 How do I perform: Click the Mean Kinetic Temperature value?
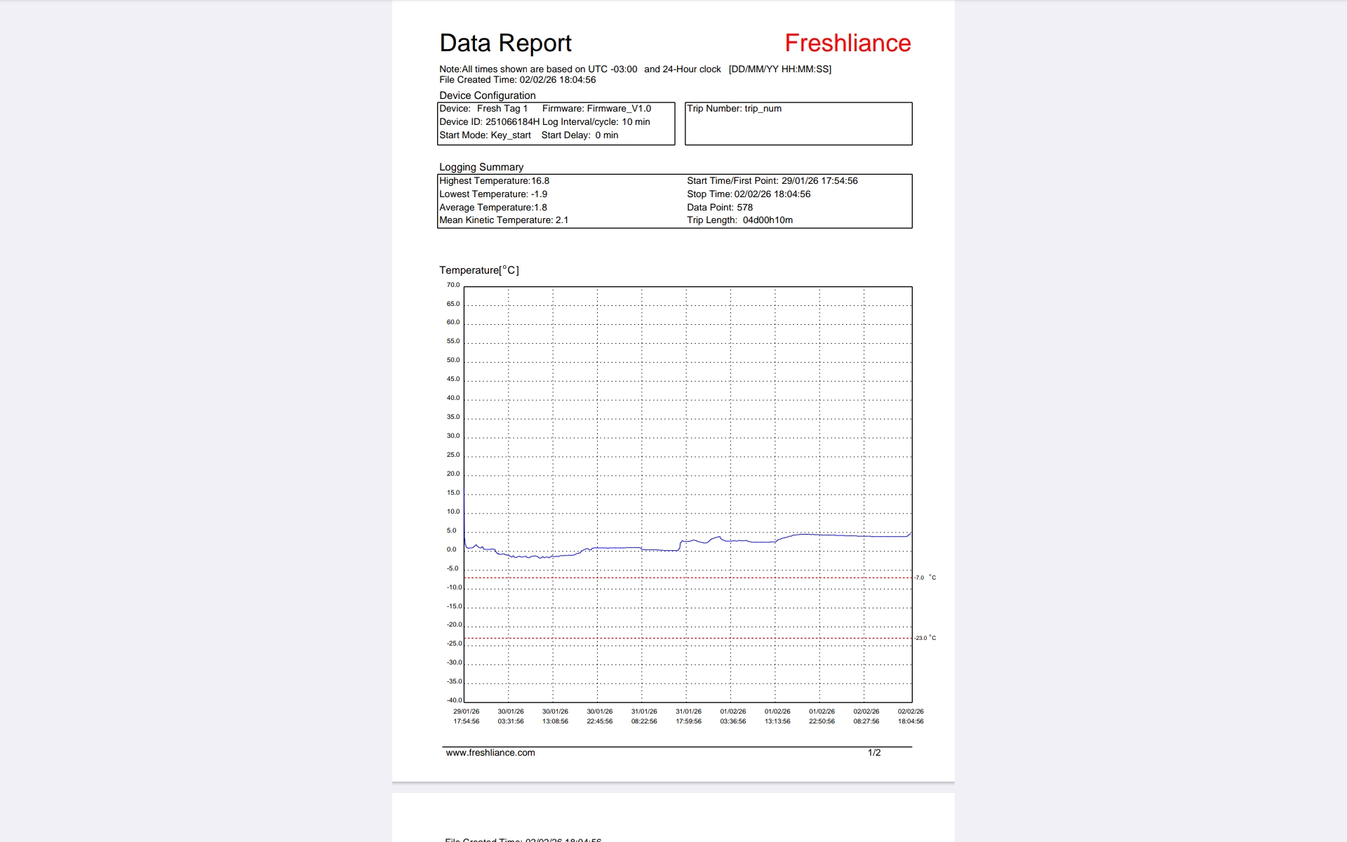click(503, 220)
